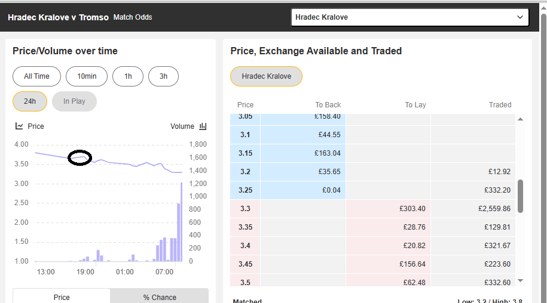Image resolution: width=547 pixels, height=303 pixels.
Task: Click the 3.15 price cell
Action: pyautogui.click(x=245, y=153)
